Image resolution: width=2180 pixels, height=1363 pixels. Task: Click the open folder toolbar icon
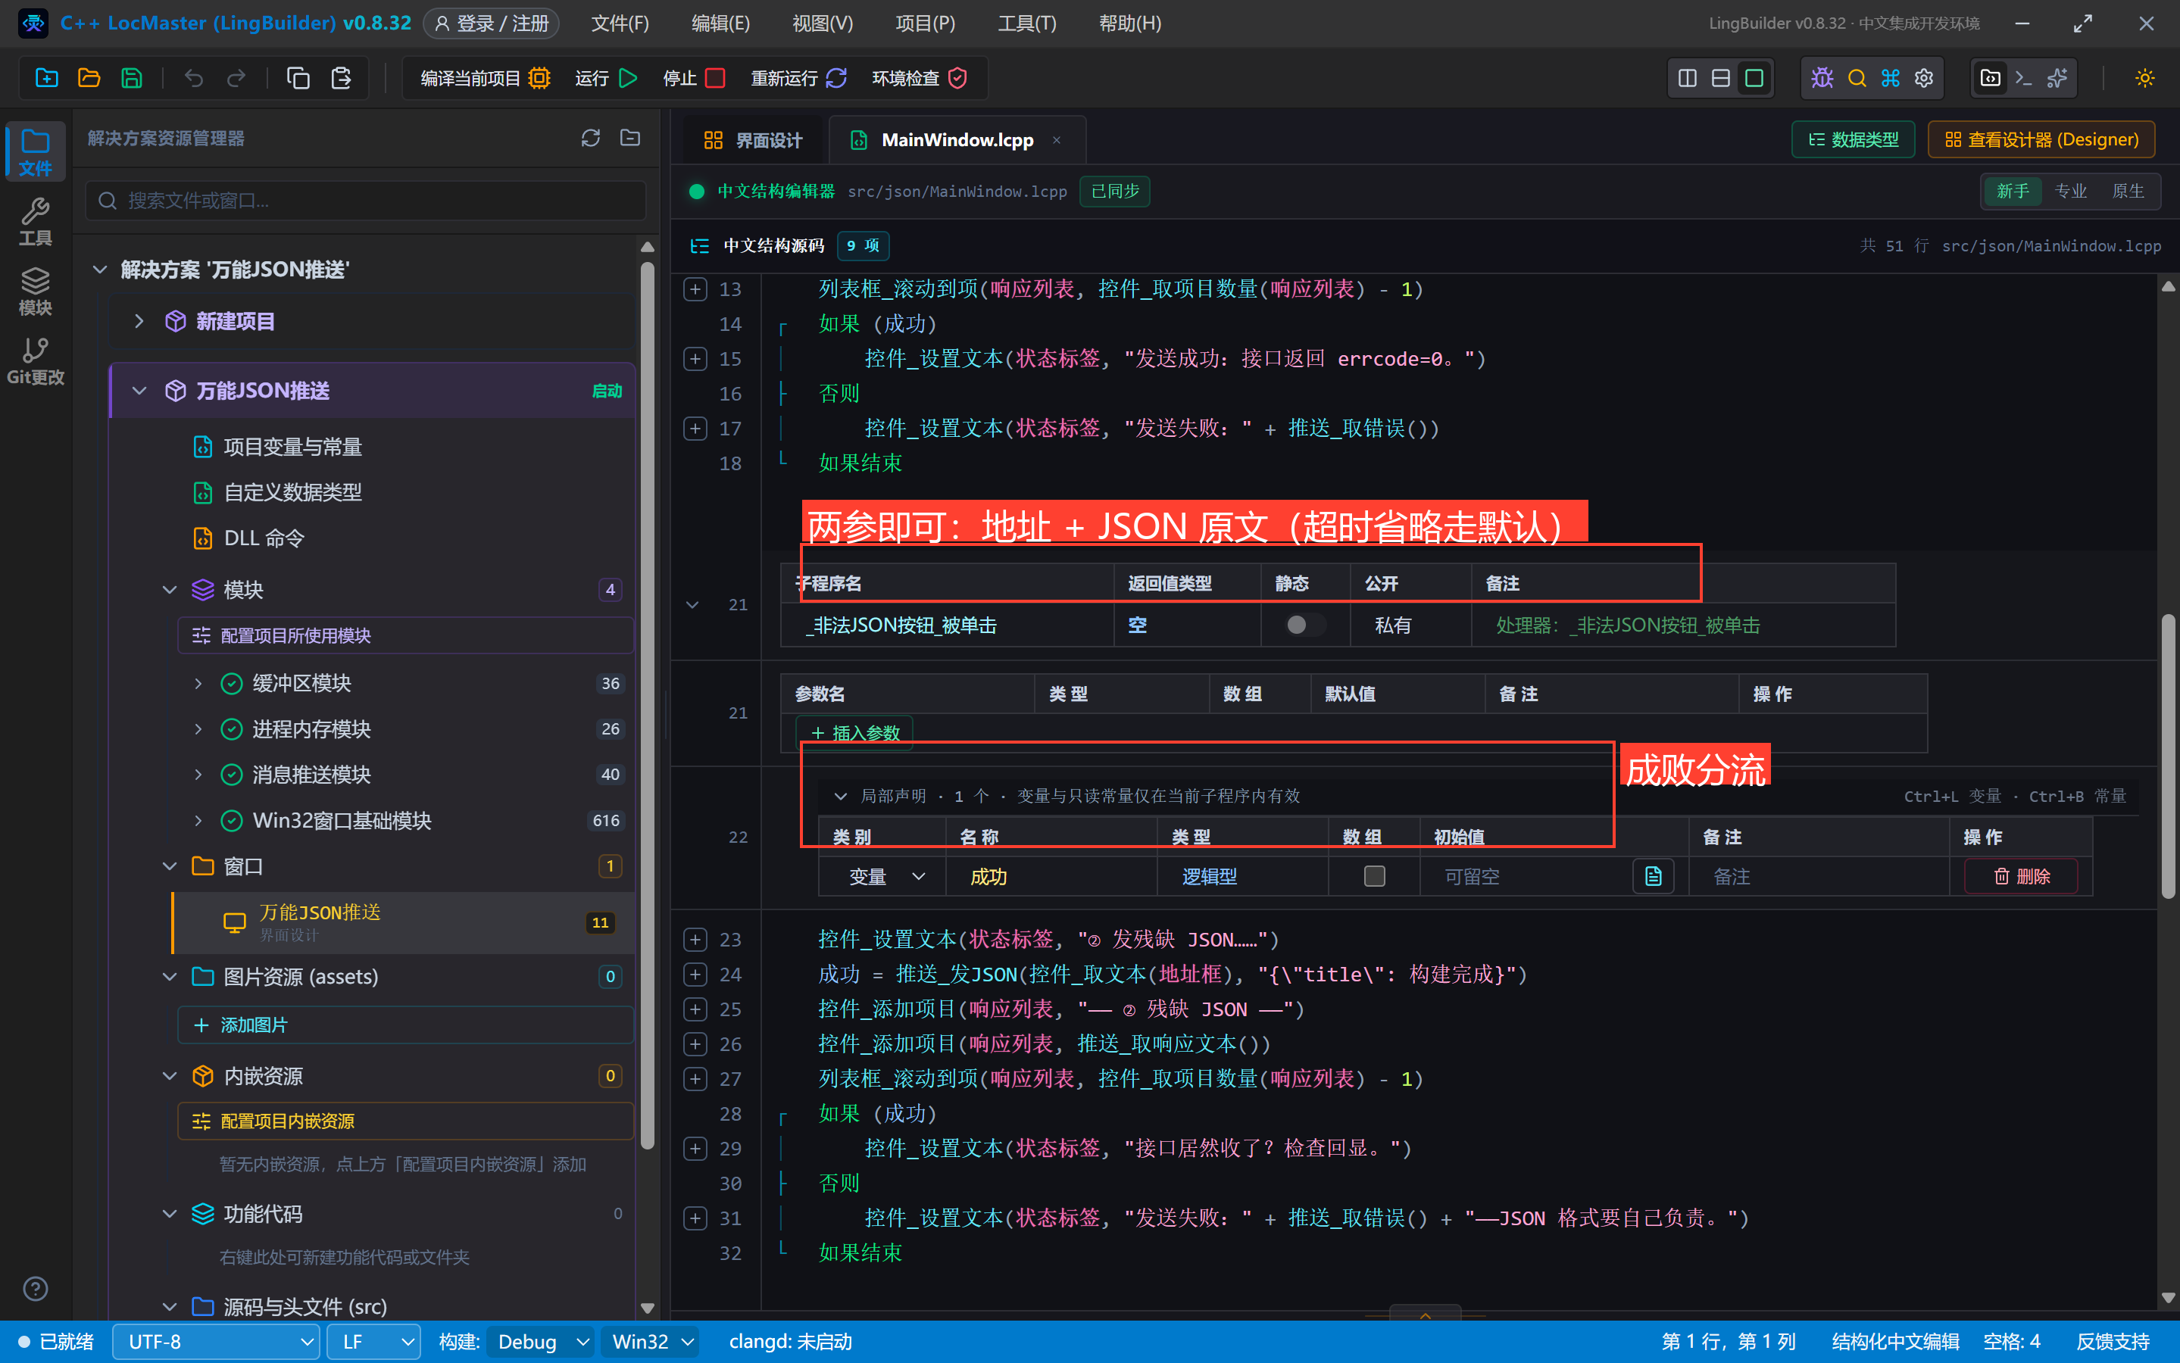89,79
